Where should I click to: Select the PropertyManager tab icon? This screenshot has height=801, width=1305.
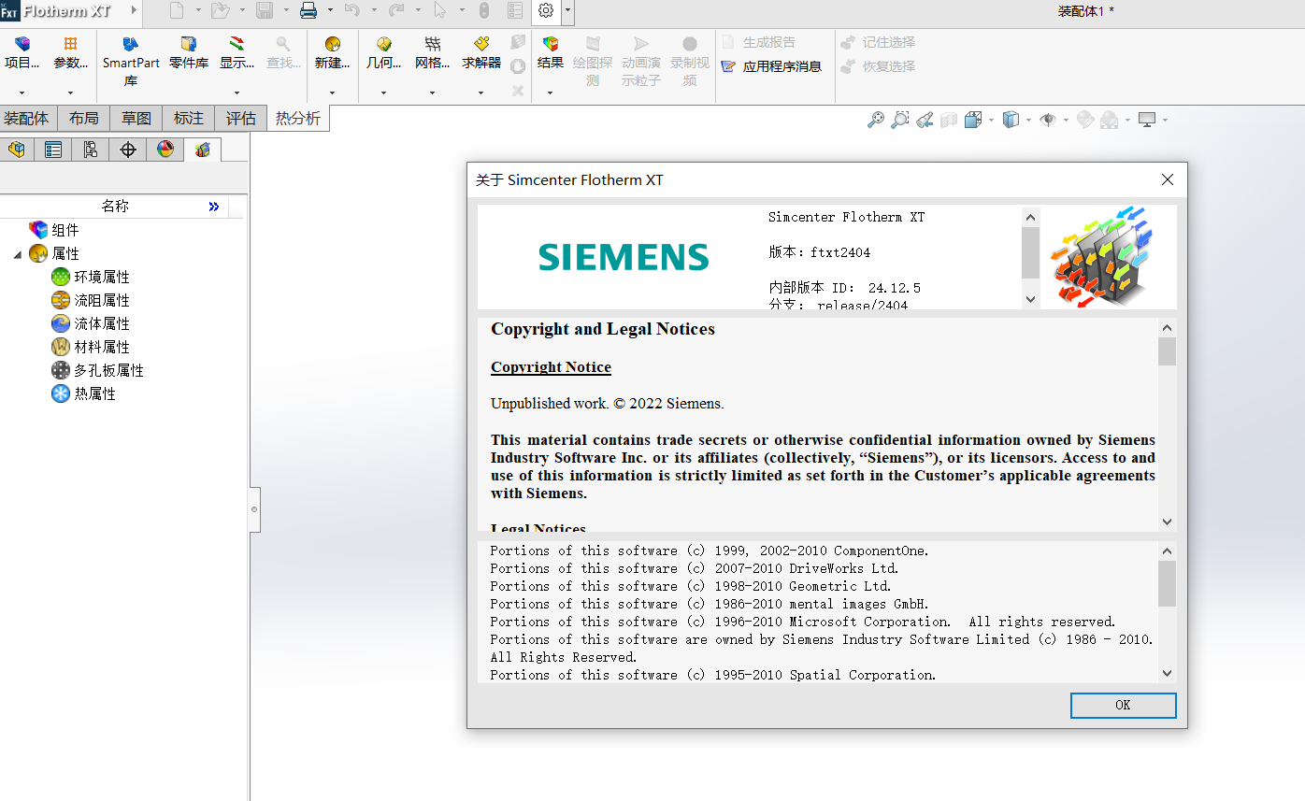point(53,149)
